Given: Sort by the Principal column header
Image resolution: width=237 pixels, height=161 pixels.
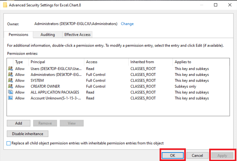Looking at the screenshot, I should click(56, 62).
